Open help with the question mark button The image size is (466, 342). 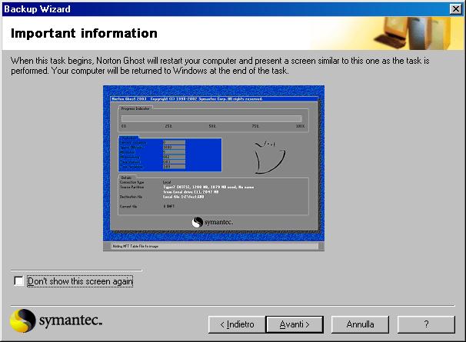click(426, 324)
